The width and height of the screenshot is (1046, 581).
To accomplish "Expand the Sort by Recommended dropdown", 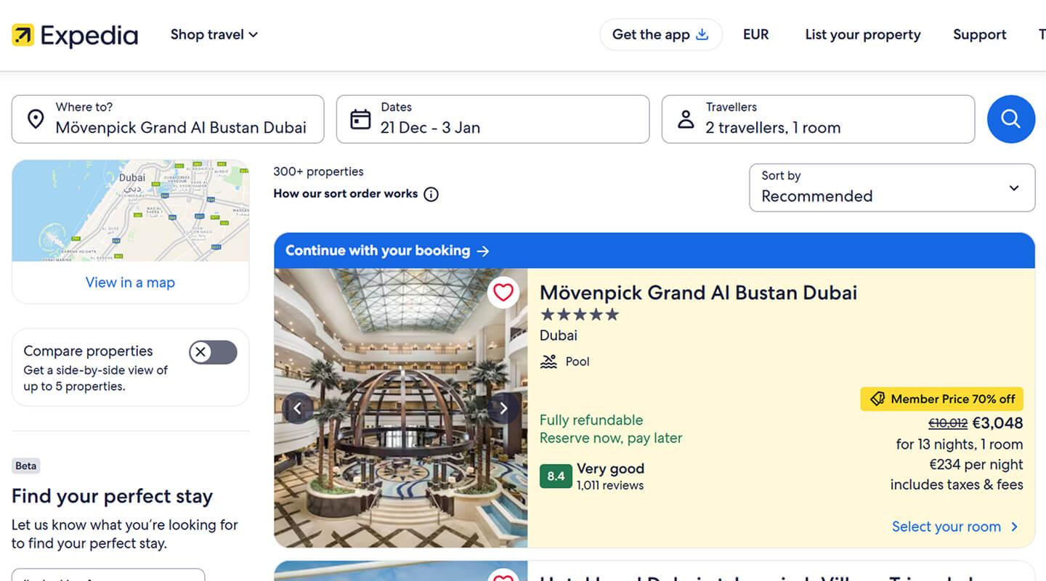I will point(892,187).
